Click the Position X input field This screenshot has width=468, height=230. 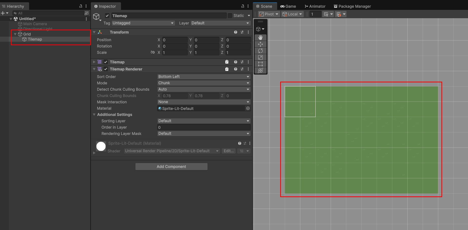[x=175, y=40]
